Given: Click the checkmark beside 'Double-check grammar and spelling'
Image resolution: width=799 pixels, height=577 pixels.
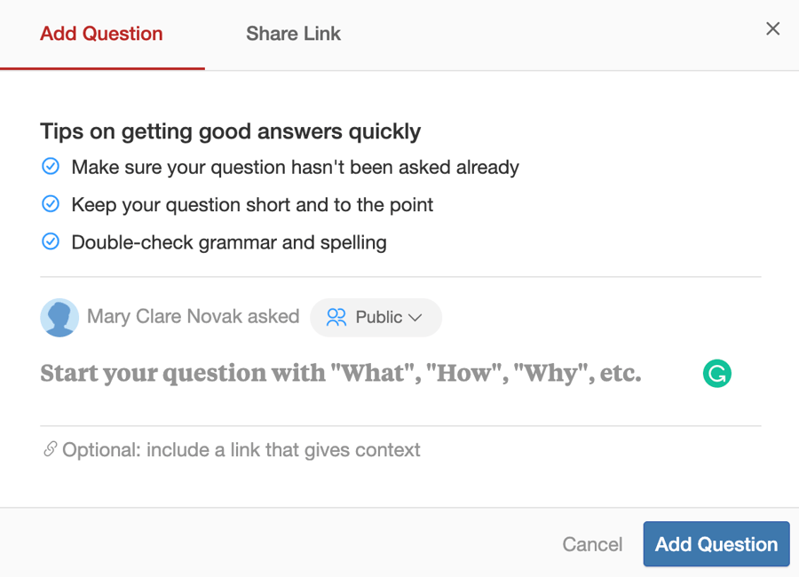Looking at the screenshot, I should point(51,241).
